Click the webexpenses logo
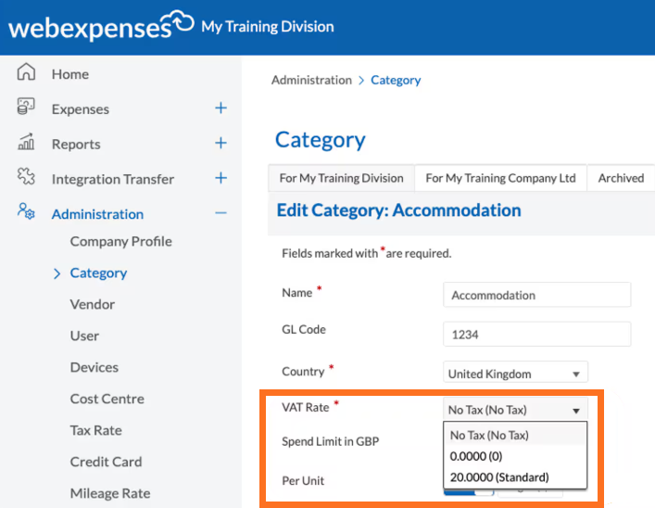Screen dimensions: 655x508 (101, 26)
